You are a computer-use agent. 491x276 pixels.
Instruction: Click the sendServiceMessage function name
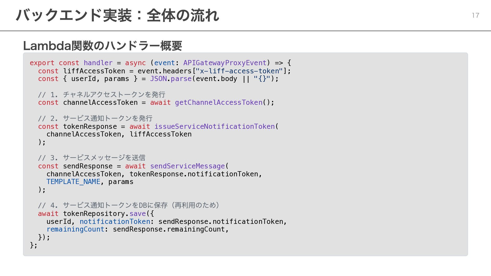click(x=187, y=166)
